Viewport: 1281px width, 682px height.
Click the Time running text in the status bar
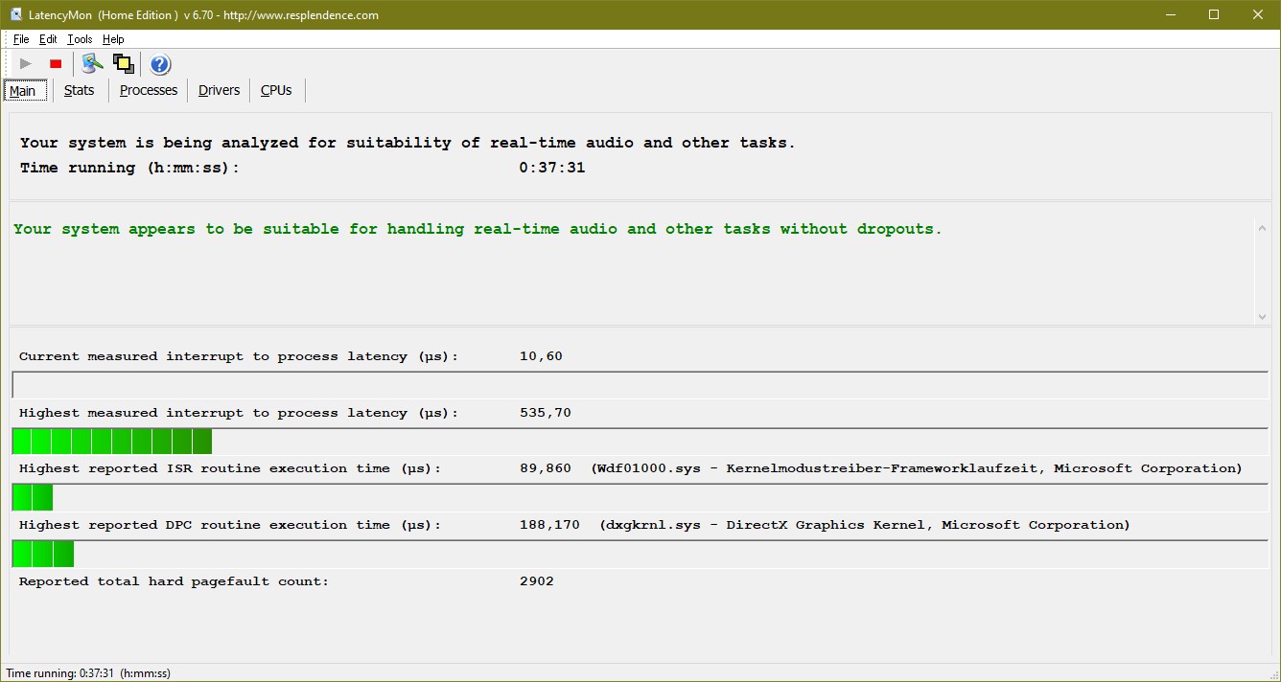coord(86,672)
